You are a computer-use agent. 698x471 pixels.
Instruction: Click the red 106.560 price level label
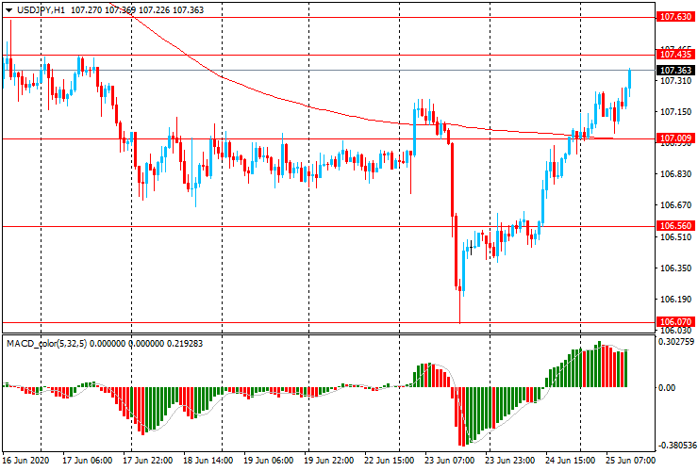pos(675,227)
